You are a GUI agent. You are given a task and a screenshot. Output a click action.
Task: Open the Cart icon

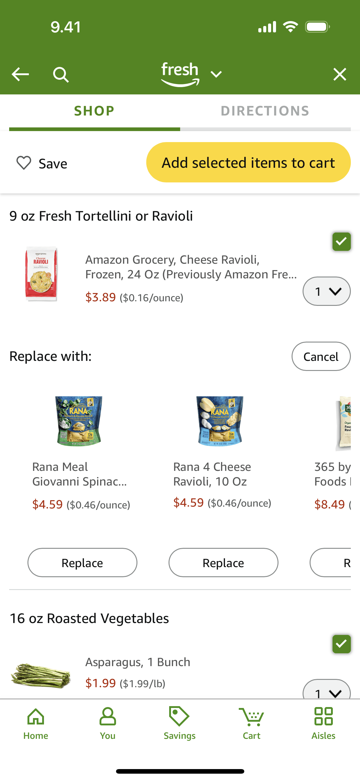coord(252,723)
